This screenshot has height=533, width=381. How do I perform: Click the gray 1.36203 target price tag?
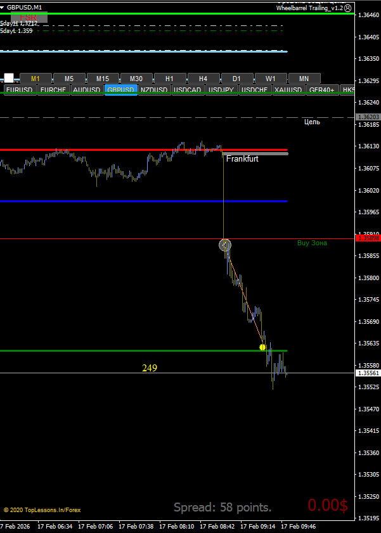(x=368, y=117)
